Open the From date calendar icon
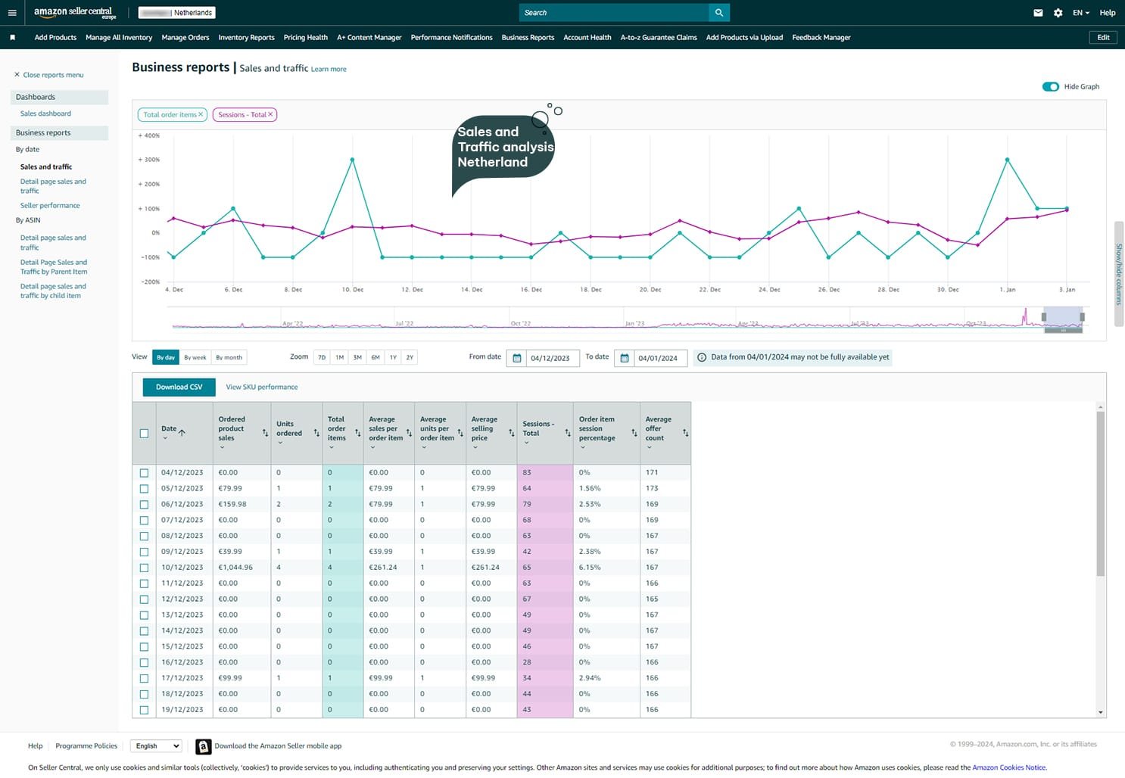1125x778 pixels. coord(517,358)
